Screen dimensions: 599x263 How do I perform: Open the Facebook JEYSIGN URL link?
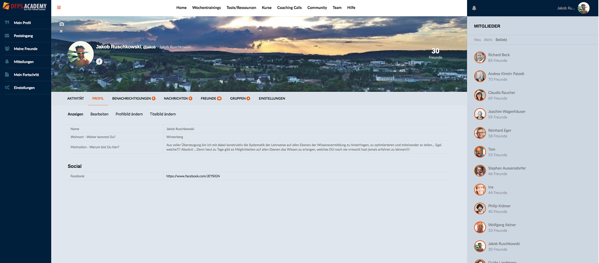193,176
